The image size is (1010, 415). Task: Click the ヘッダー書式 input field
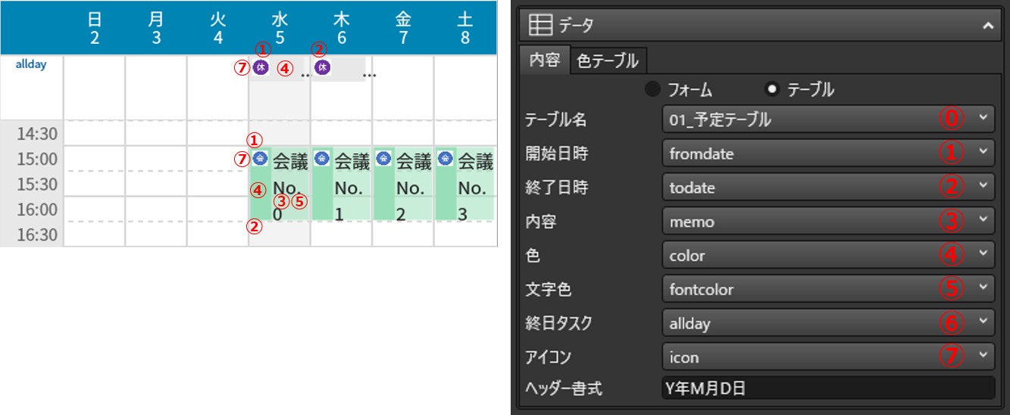tap(827, 388)
